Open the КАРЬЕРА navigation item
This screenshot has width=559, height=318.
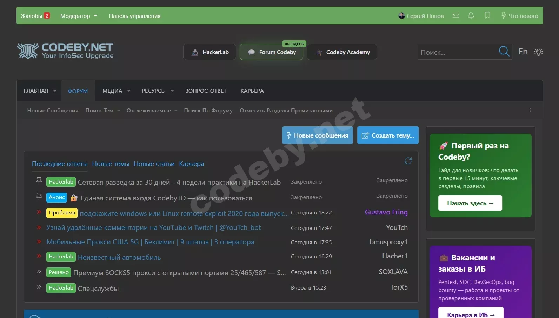tap(252, 91)
